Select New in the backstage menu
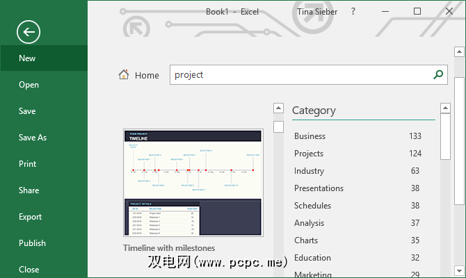The width and height of the screenshot is (466, 278). [44, 58]
